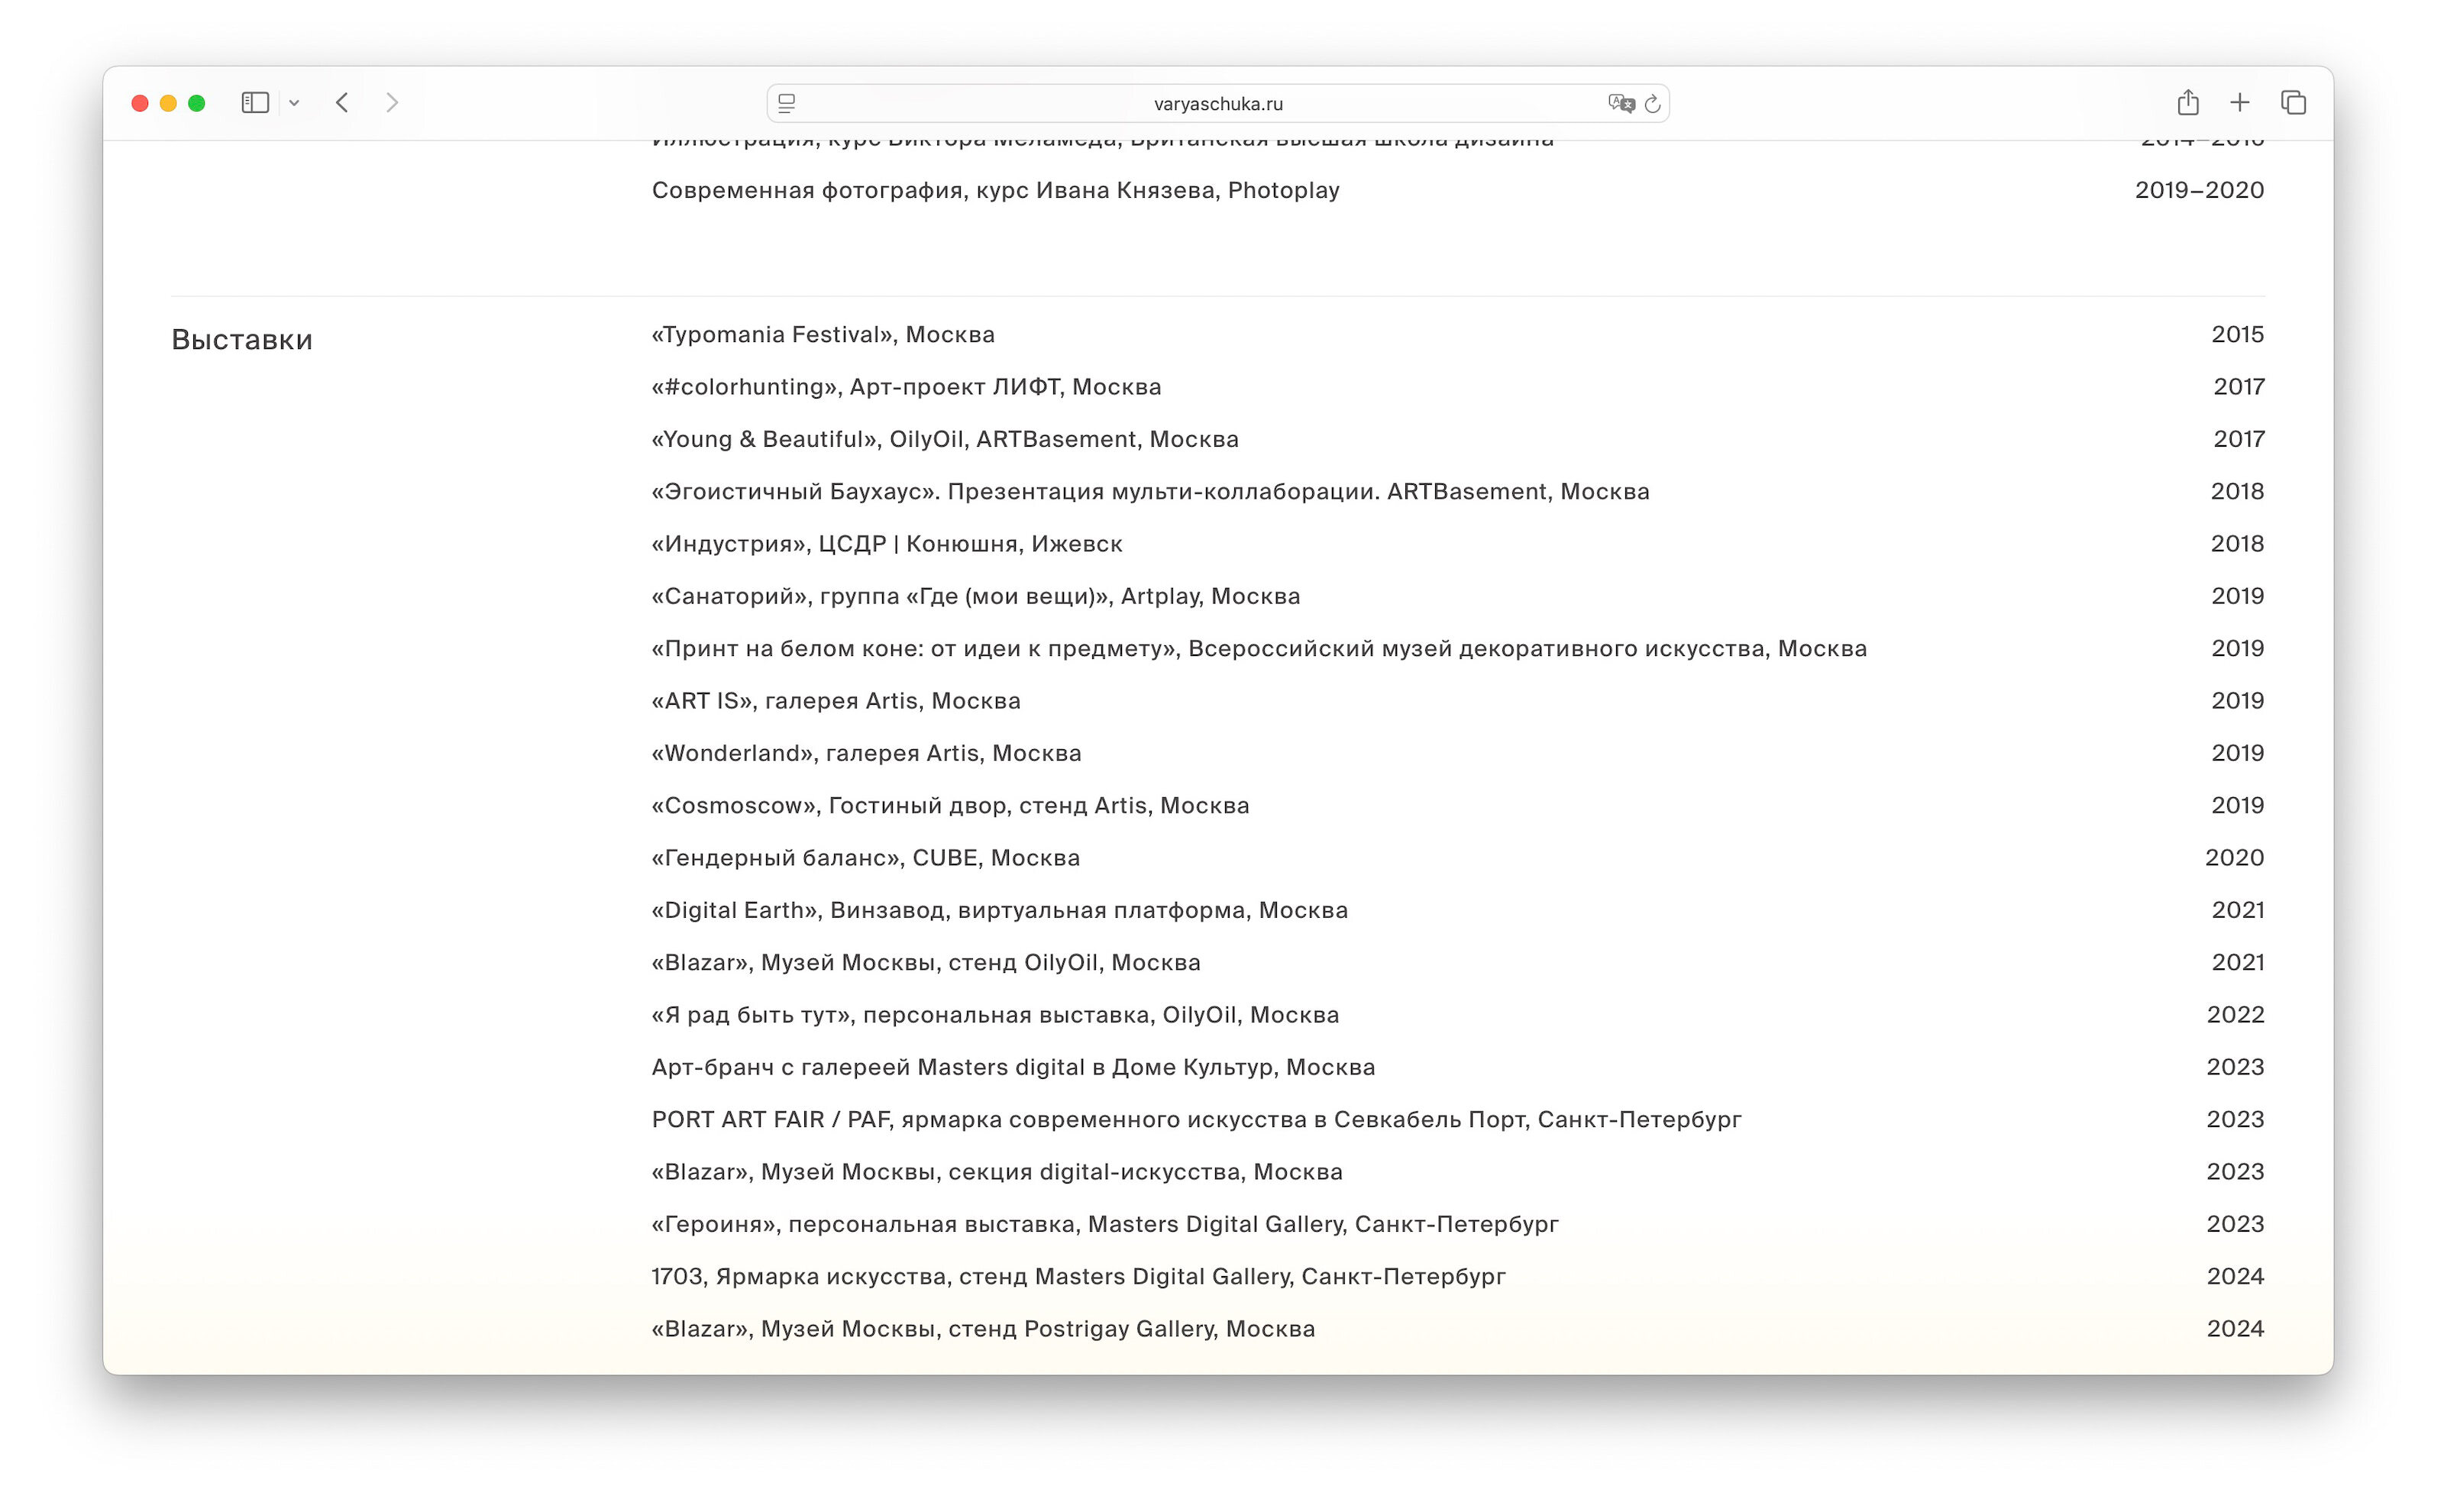Click the «Typomania Festival», Москва entry
This screenshot has height=1512, width=2444.
823,335
